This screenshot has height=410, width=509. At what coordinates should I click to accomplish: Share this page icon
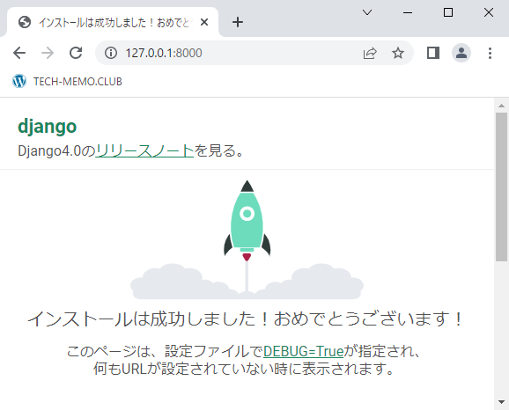pos(370,53)
